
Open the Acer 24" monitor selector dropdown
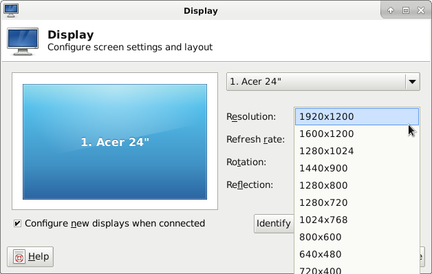click(x=323, y=82)
